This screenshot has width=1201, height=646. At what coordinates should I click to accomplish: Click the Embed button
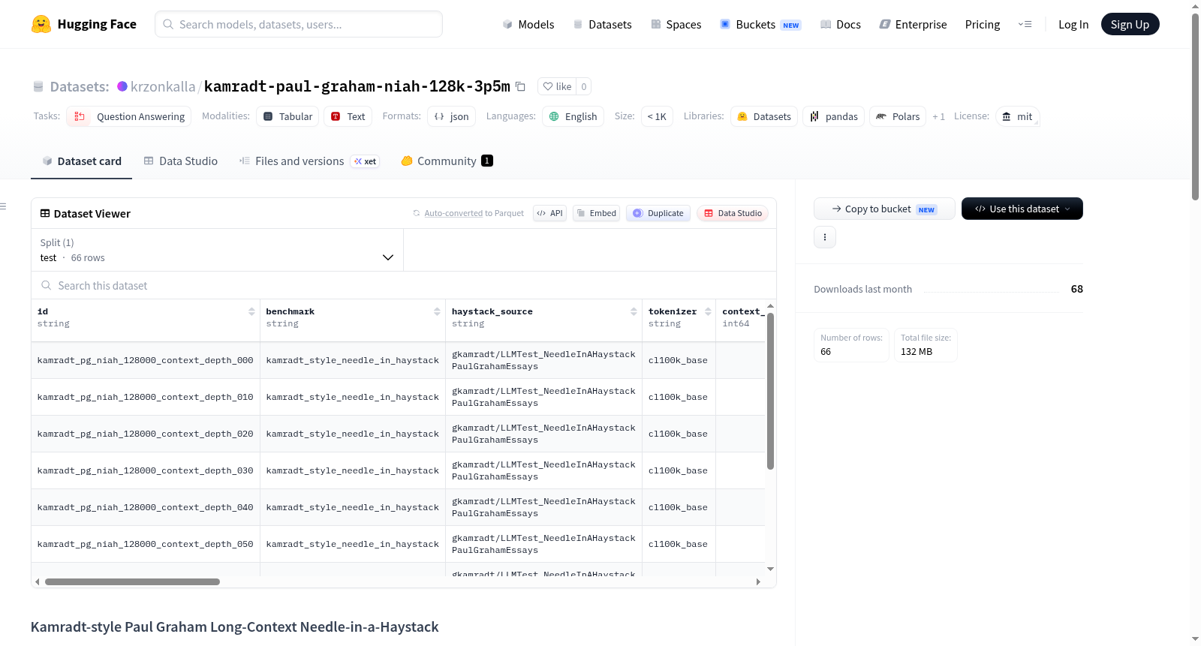coord(597,213)
